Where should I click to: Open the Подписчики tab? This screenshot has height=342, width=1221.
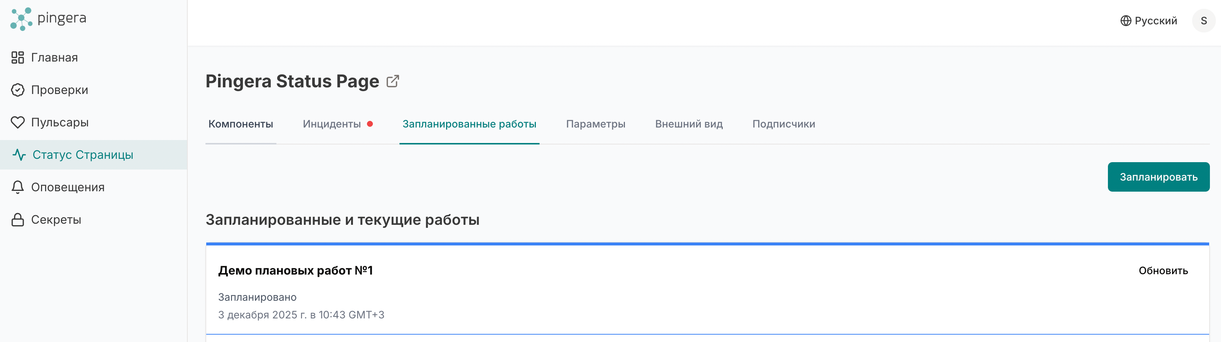coord(783,124)
